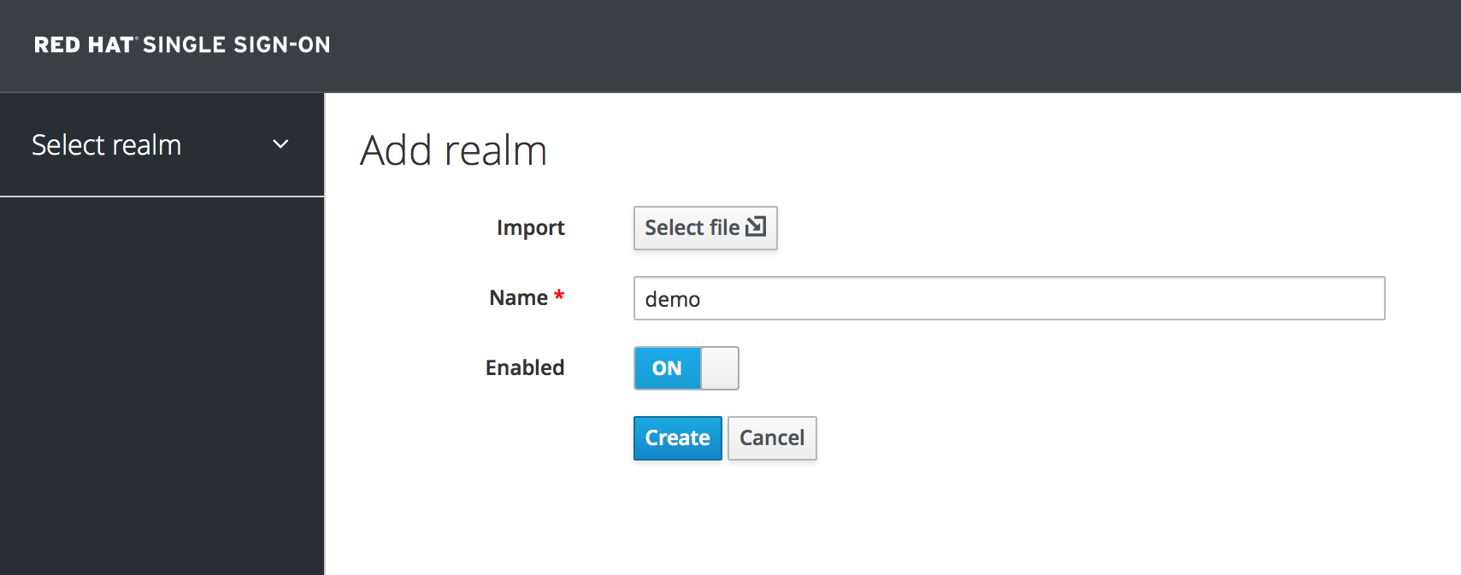Screen dimensions: 1461x575
Task: Click the Name field label
Action: (x=518, y=298)
